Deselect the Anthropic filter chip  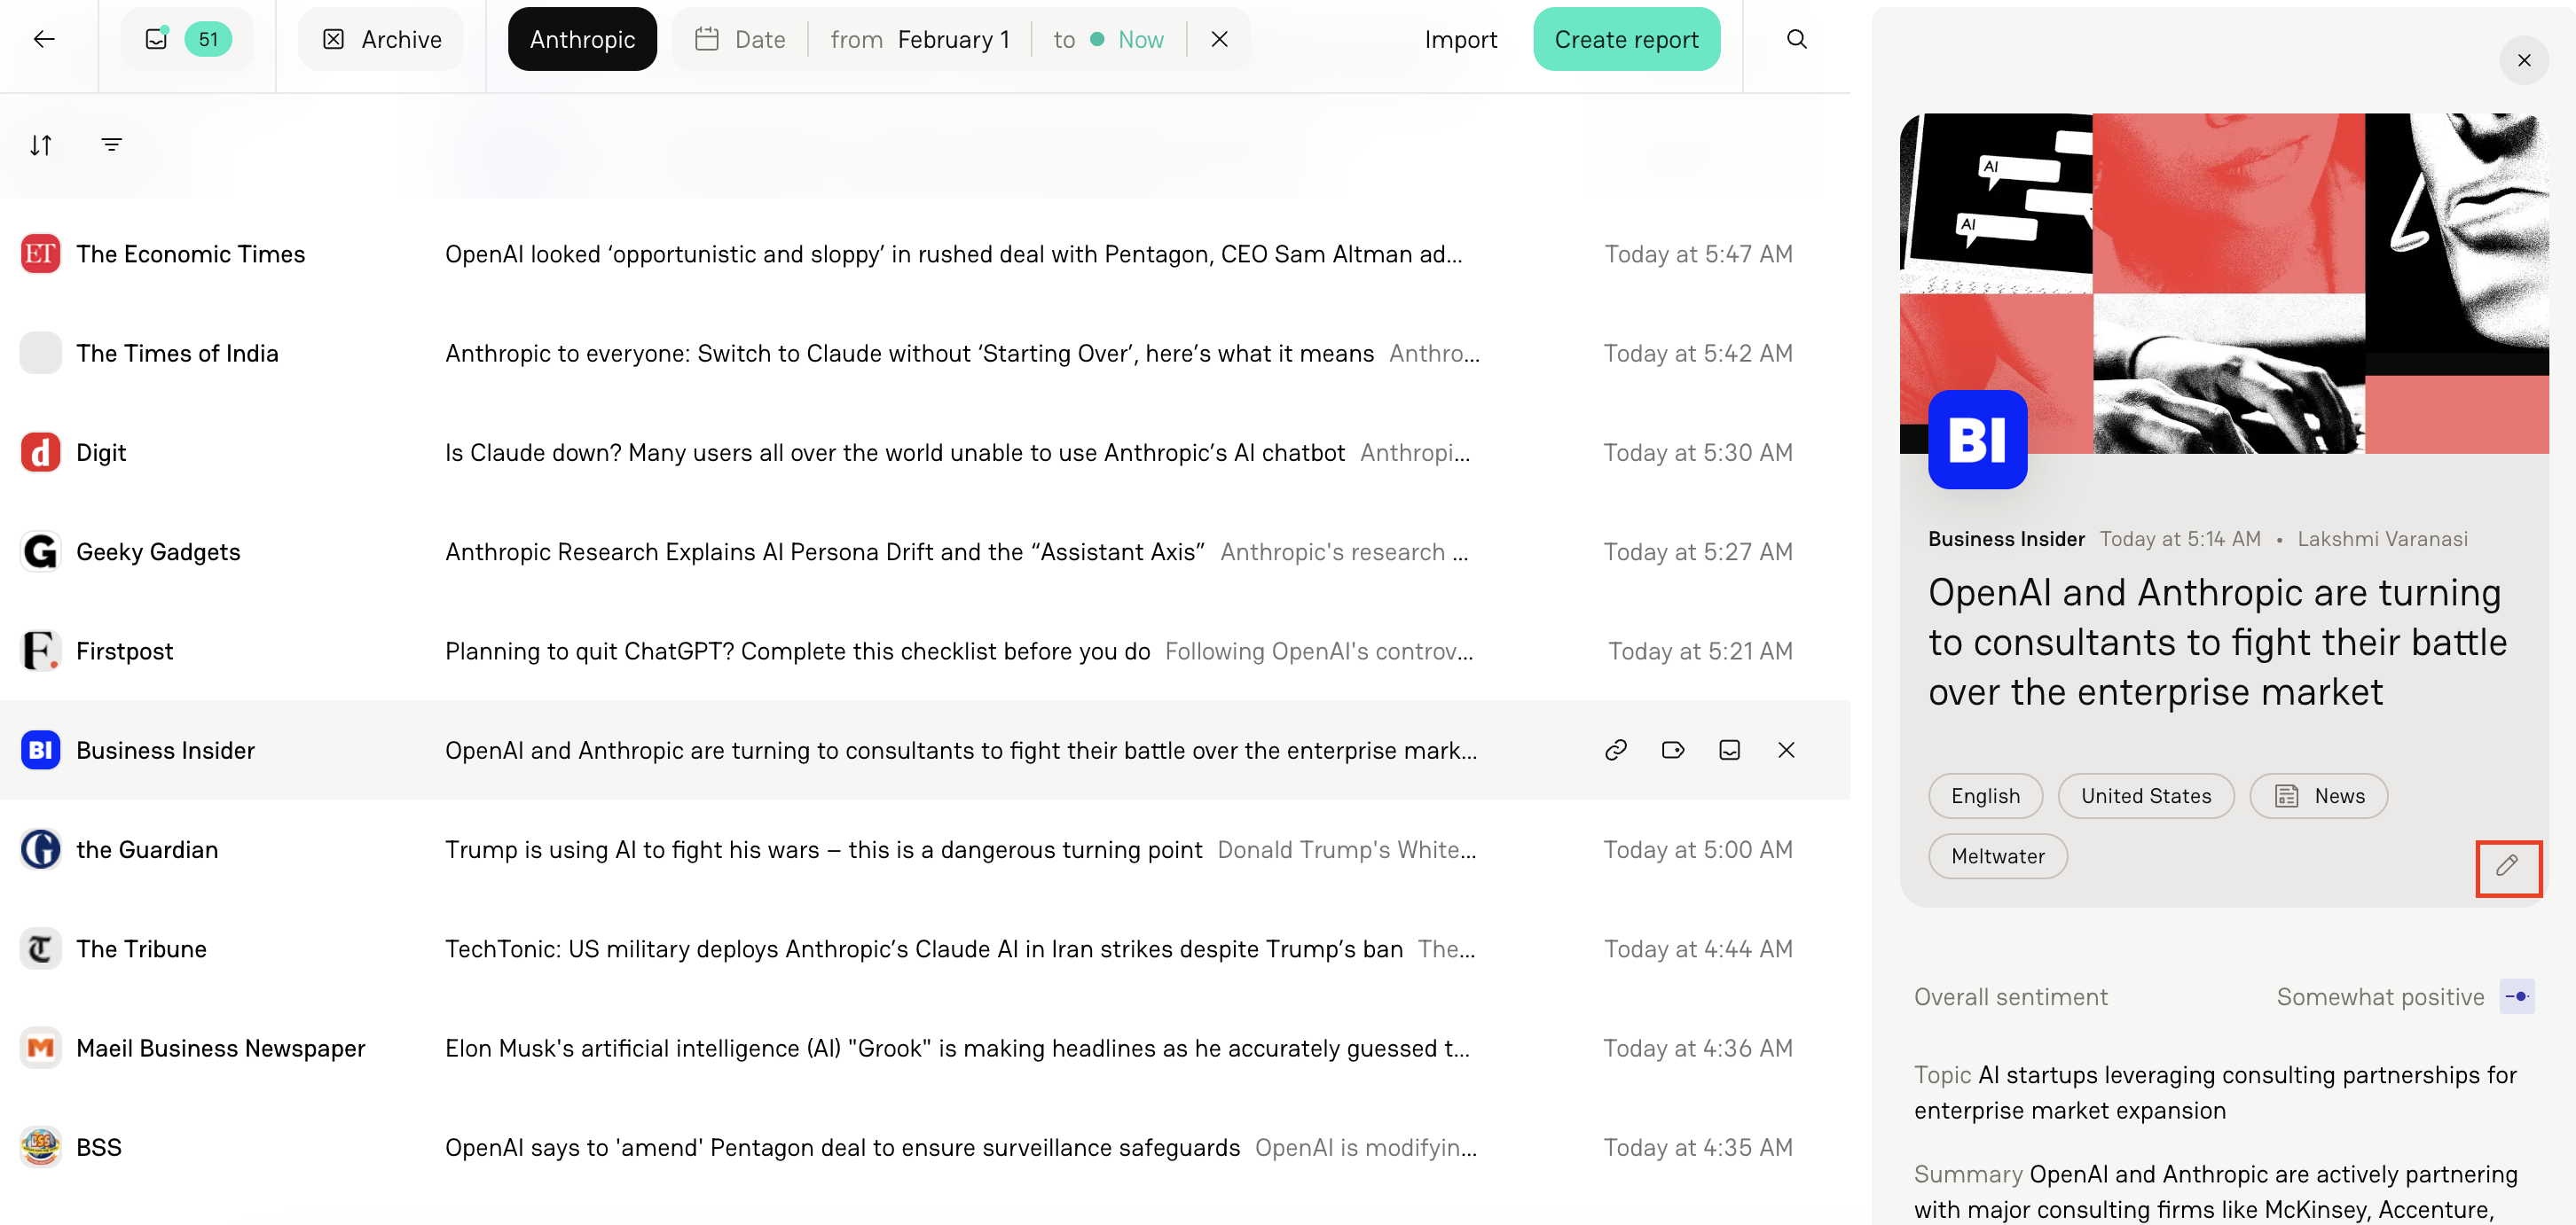[582, 39]
